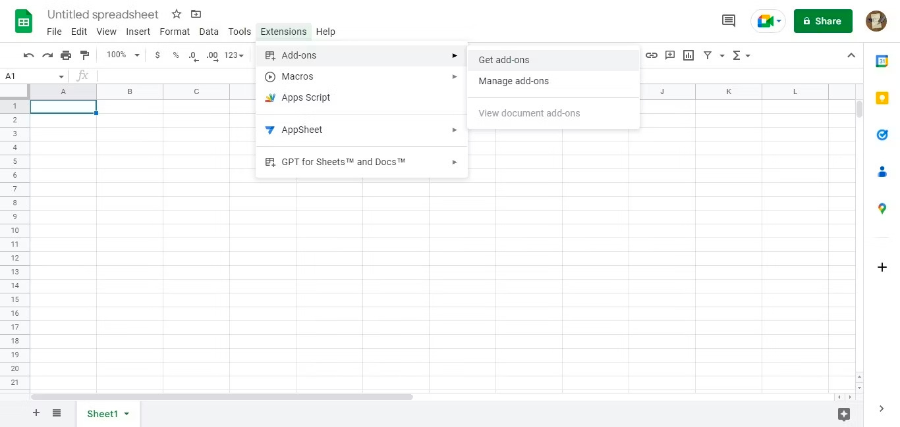900x427 pixels.
Task: Open Google Maps from the side panel
Action: (x=882, y=209)
